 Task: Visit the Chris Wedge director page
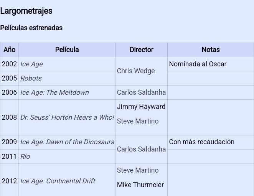(x=136, y=71)
